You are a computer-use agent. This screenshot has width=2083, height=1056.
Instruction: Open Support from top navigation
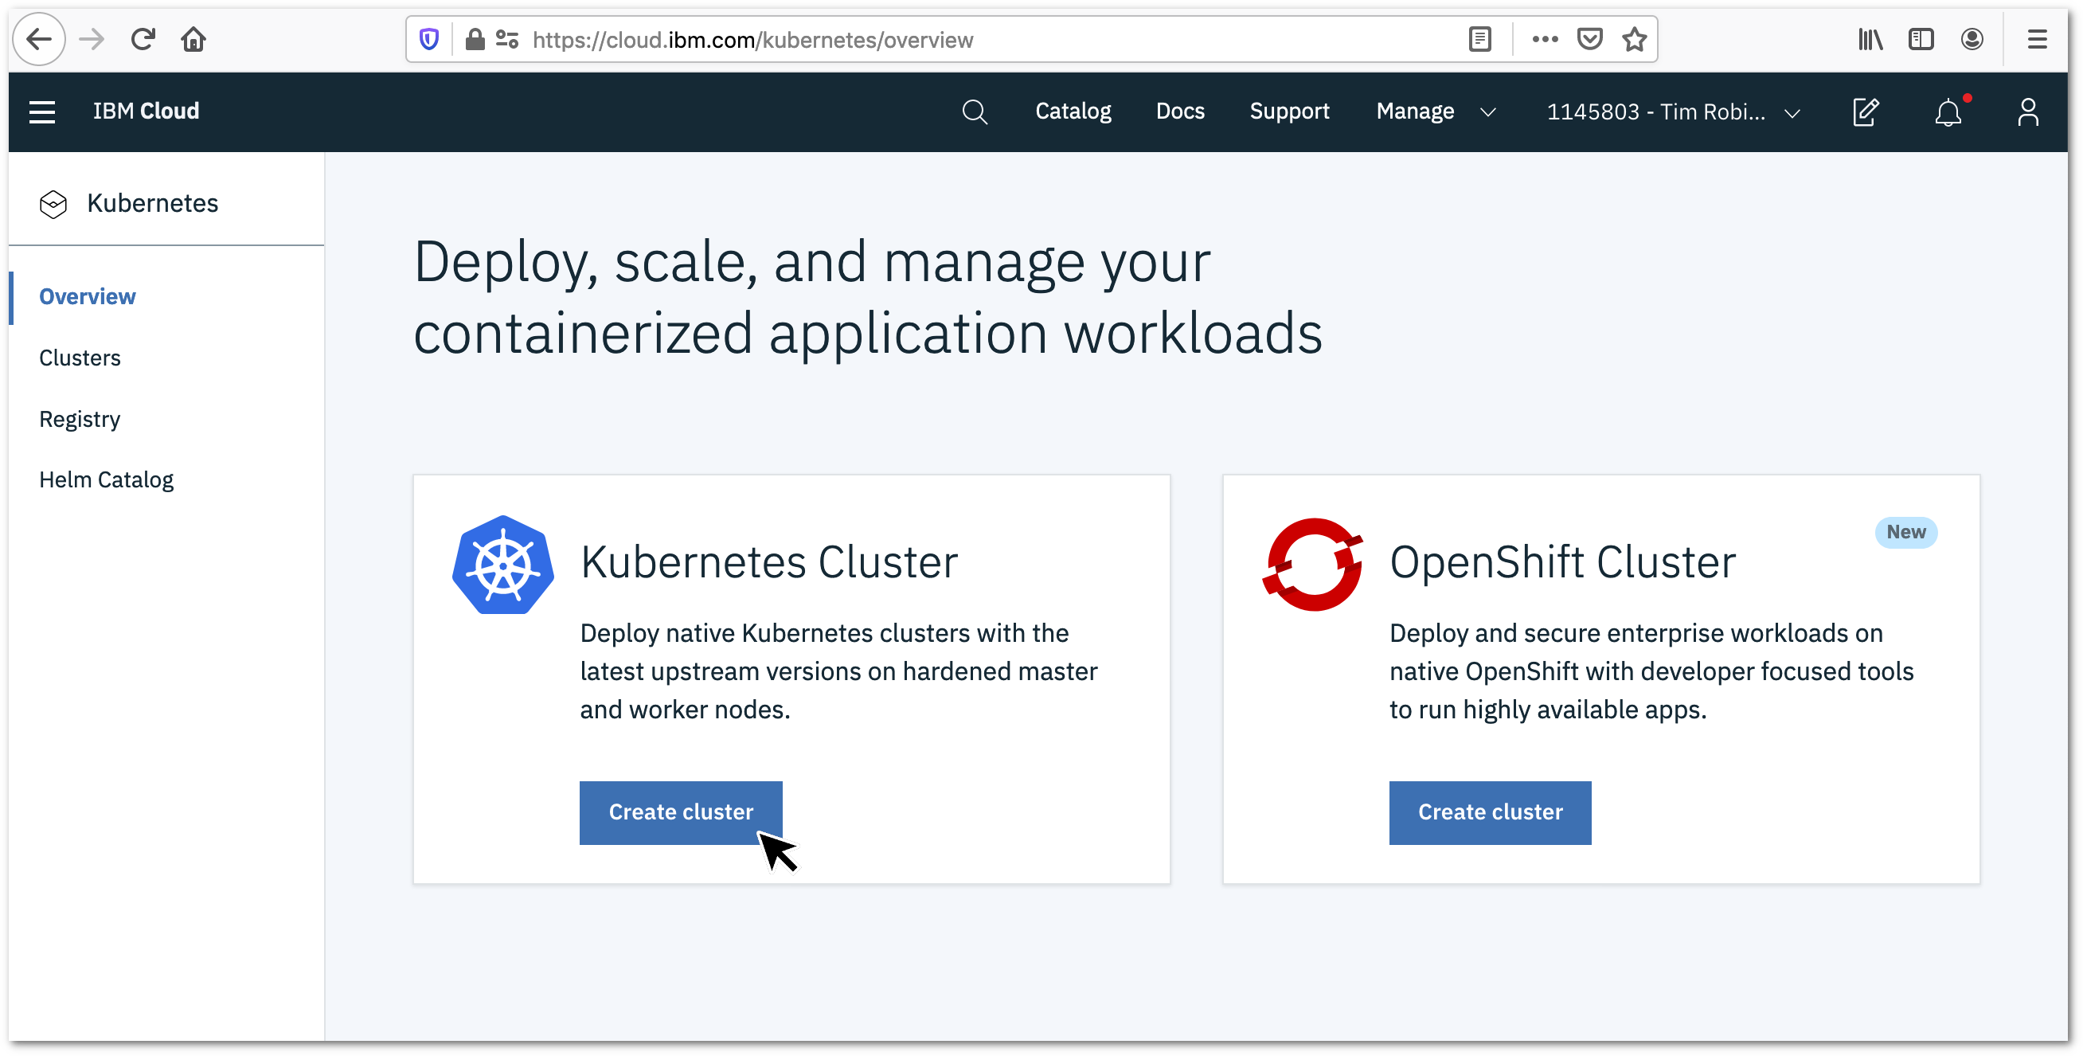click(1289, 111)
